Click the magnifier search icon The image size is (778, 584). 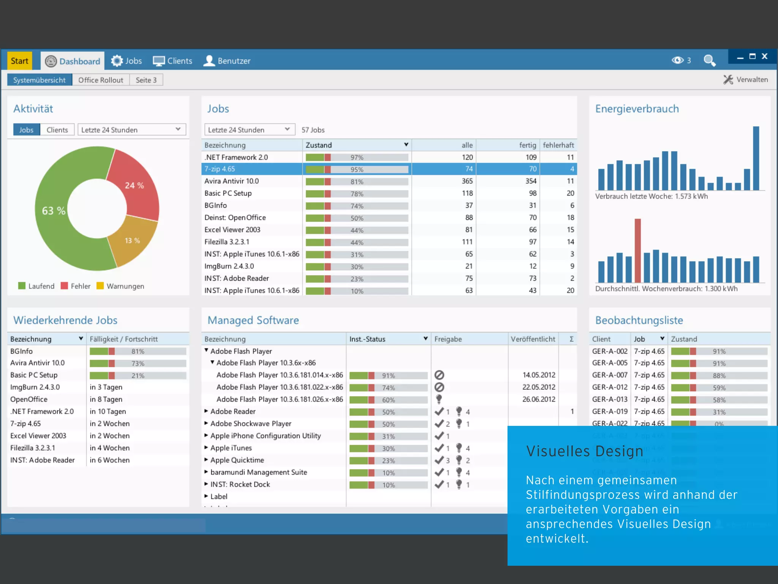pyautogui.click(x=709, y=60)
